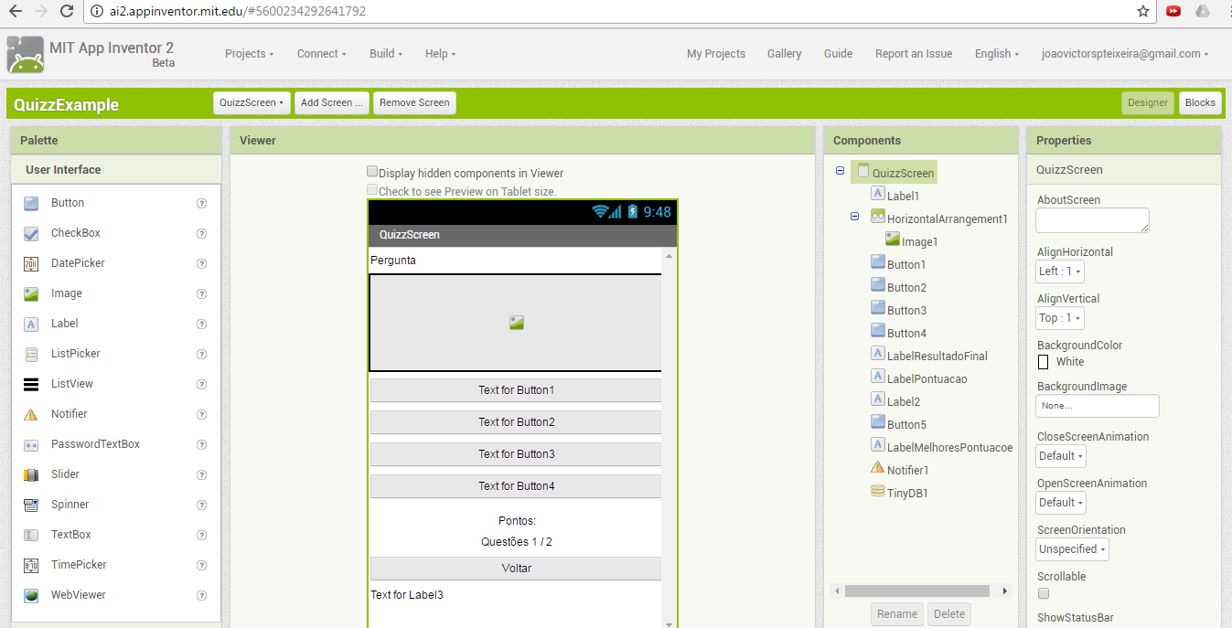
Task: Click the AboutScreen text area
Action: 1092,220
